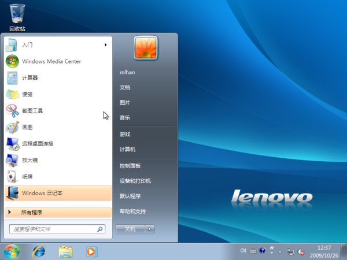Open 计算机 Computer
This screenshot has width=347, height=260.
(127, 149)
